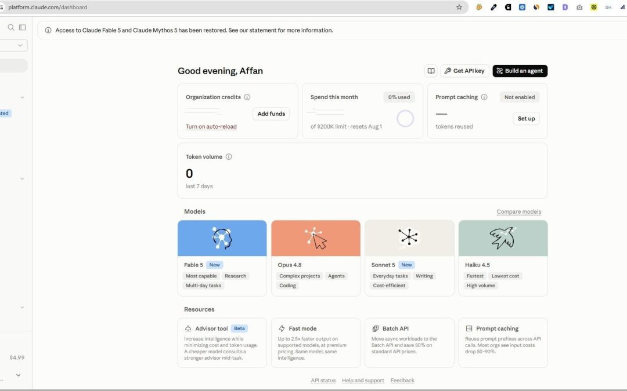Open the API status link

pos(323,381)
